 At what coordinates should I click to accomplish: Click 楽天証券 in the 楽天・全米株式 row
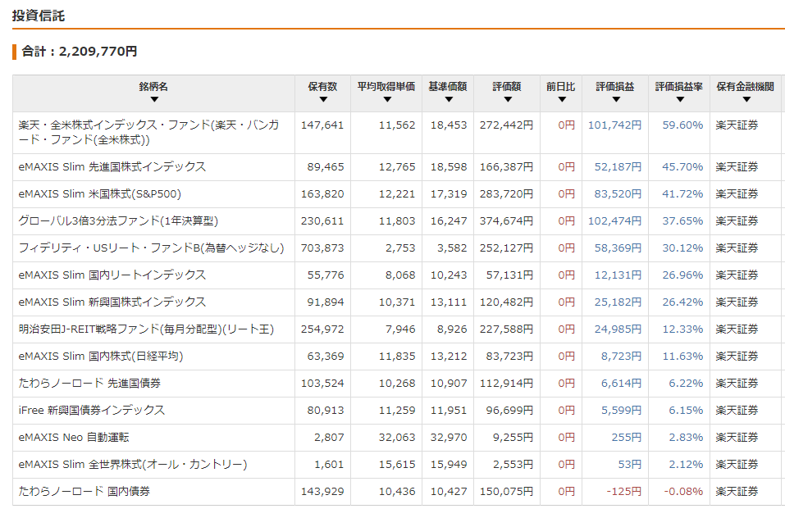click(737, 125)
